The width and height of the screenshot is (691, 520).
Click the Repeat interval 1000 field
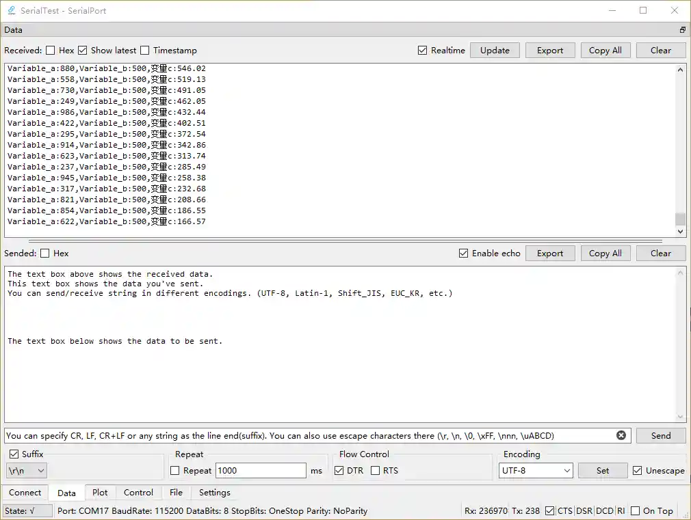[x=261, y=471]
